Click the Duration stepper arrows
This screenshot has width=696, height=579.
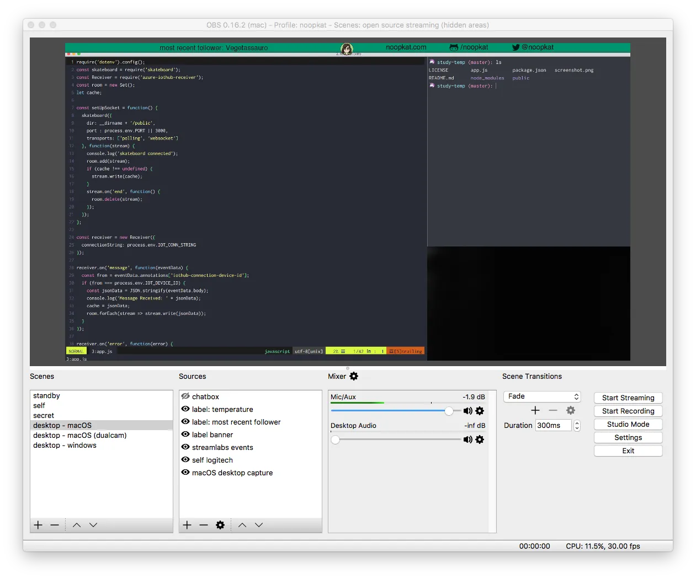pyautogui.click(x=577, y=426)
